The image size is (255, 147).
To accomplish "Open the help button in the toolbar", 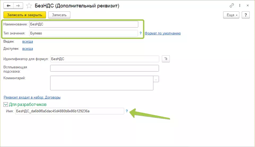I will 246,15.
